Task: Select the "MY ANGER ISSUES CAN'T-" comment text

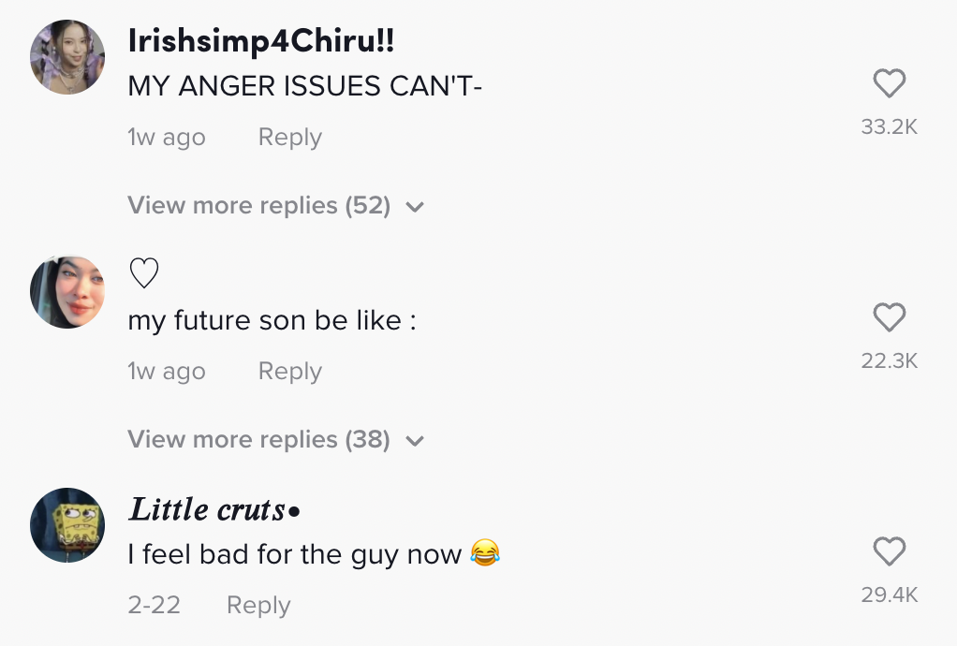Action: pos(304,86)
